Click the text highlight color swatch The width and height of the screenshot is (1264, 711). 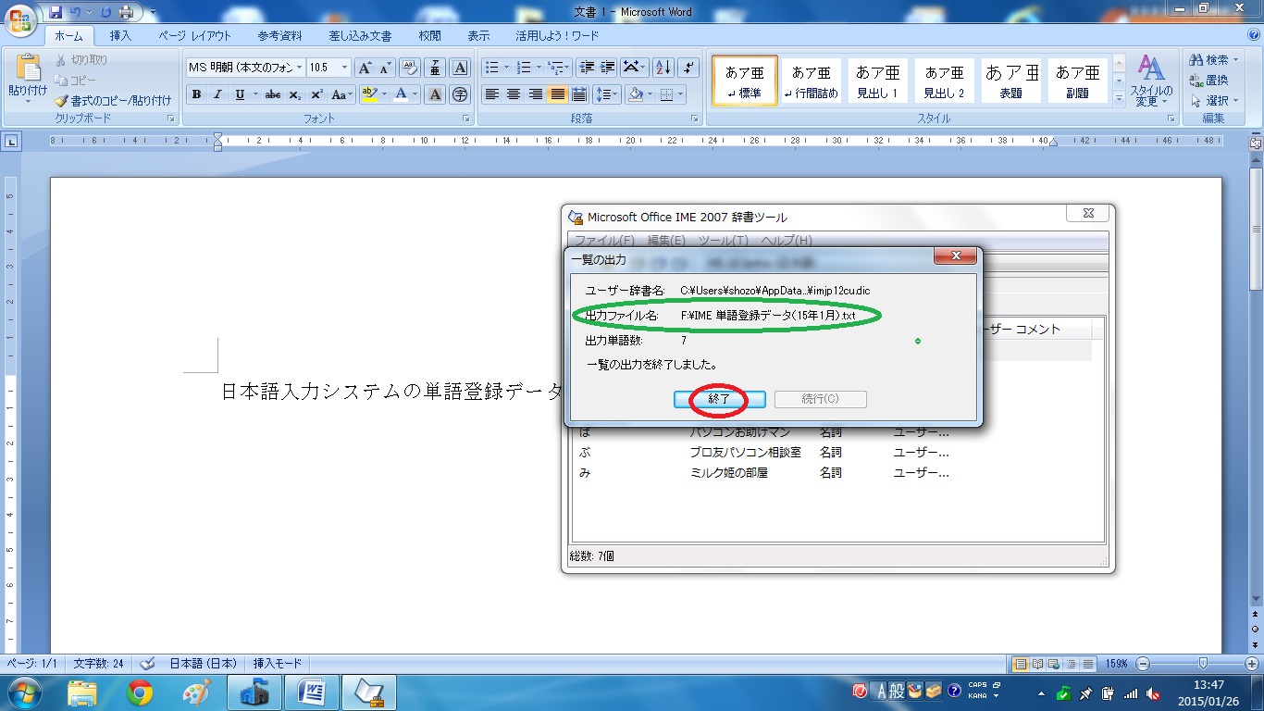click(368, 94)
